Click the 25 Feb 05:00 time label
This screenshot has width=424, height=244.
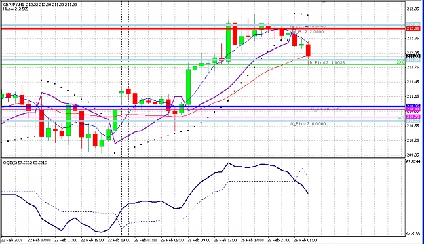point(172,240)
